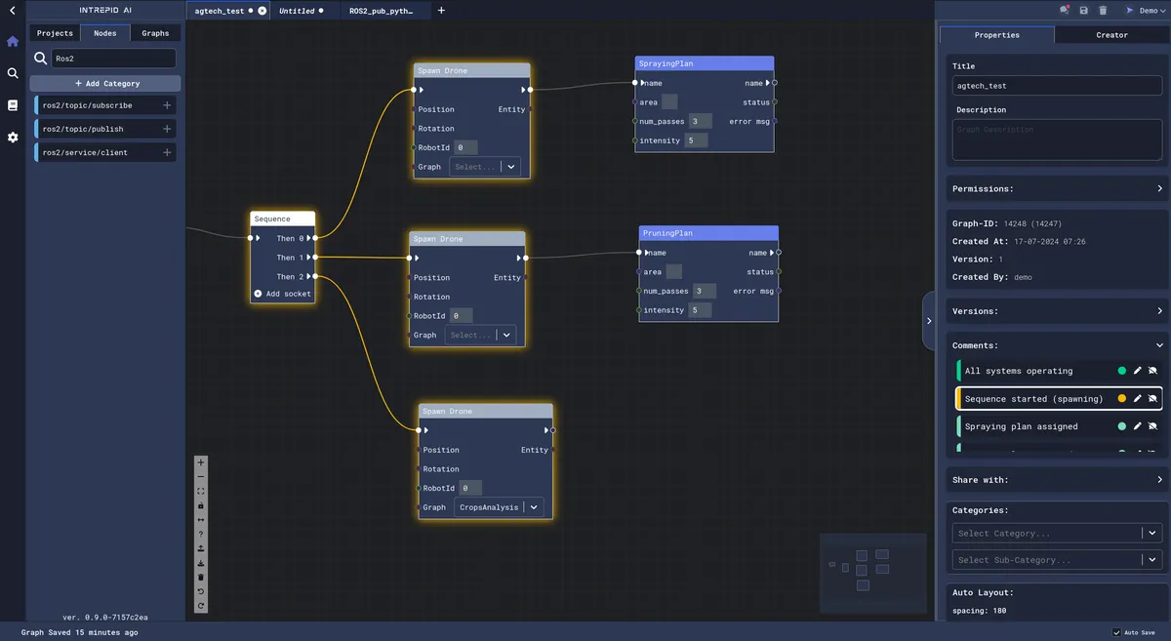The image size is (1171, 641).
Task: Click the Graph Description text area
Action: click(x=1057, y=140)
